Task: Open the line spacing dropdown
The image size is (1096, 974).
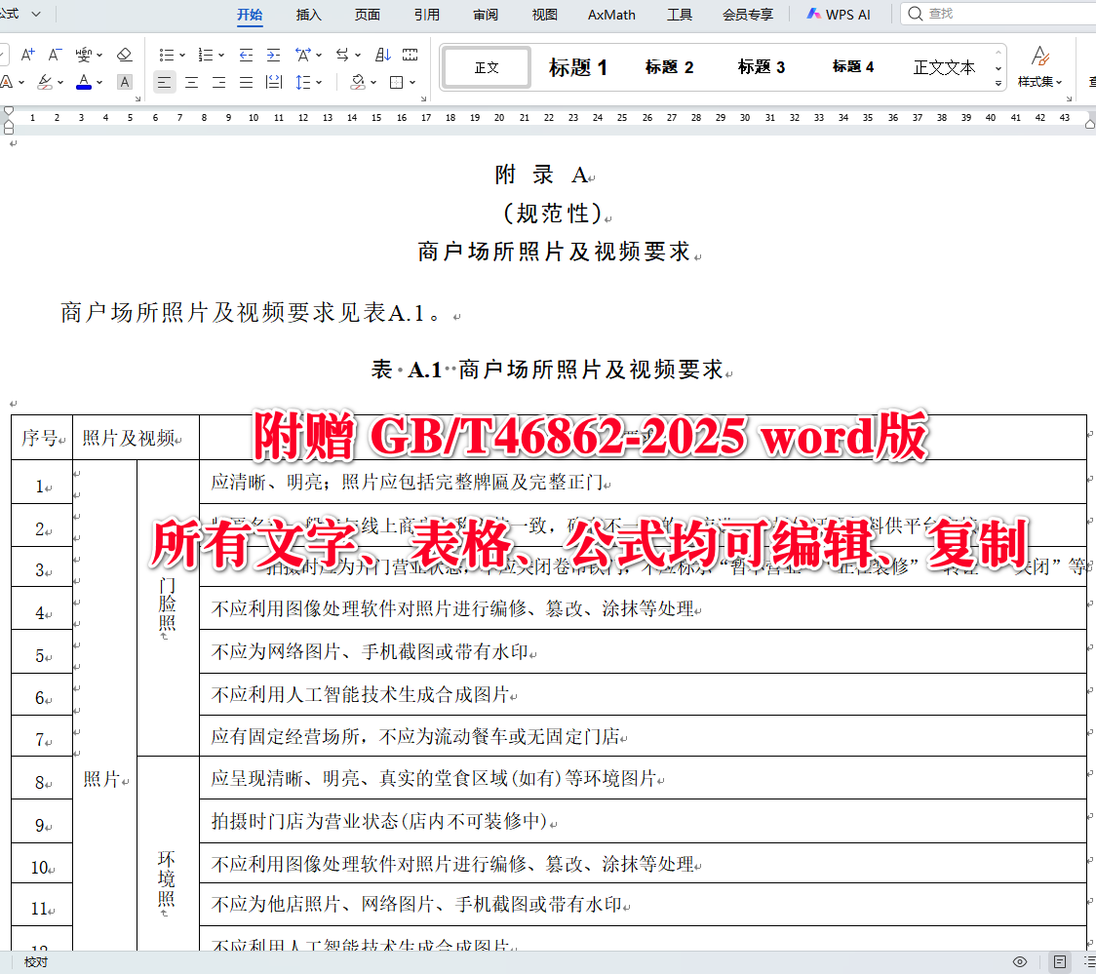Action: click(319, 82)
